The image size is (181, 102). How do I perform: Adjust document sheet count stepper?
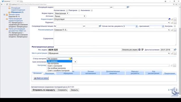[x=137, y=26]
